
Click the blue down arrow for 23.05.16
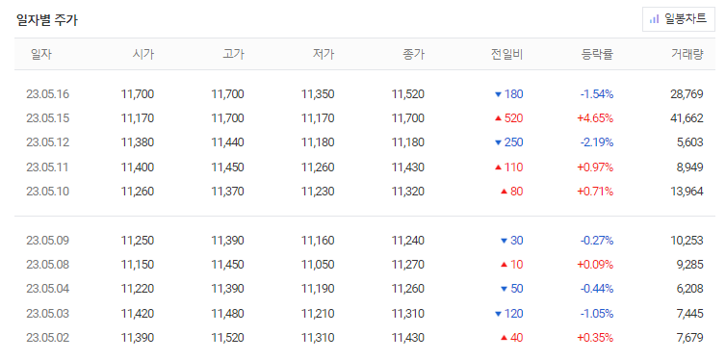(498, 95)
